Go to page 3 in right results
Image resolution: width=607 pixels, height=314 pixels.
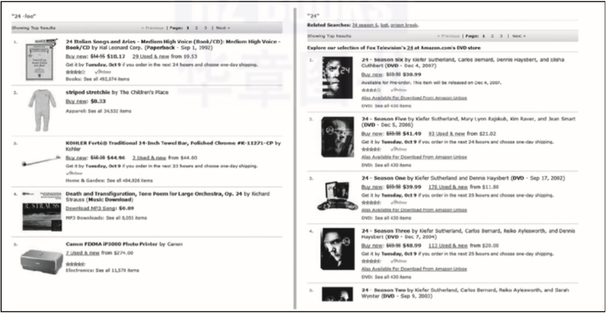501,36
